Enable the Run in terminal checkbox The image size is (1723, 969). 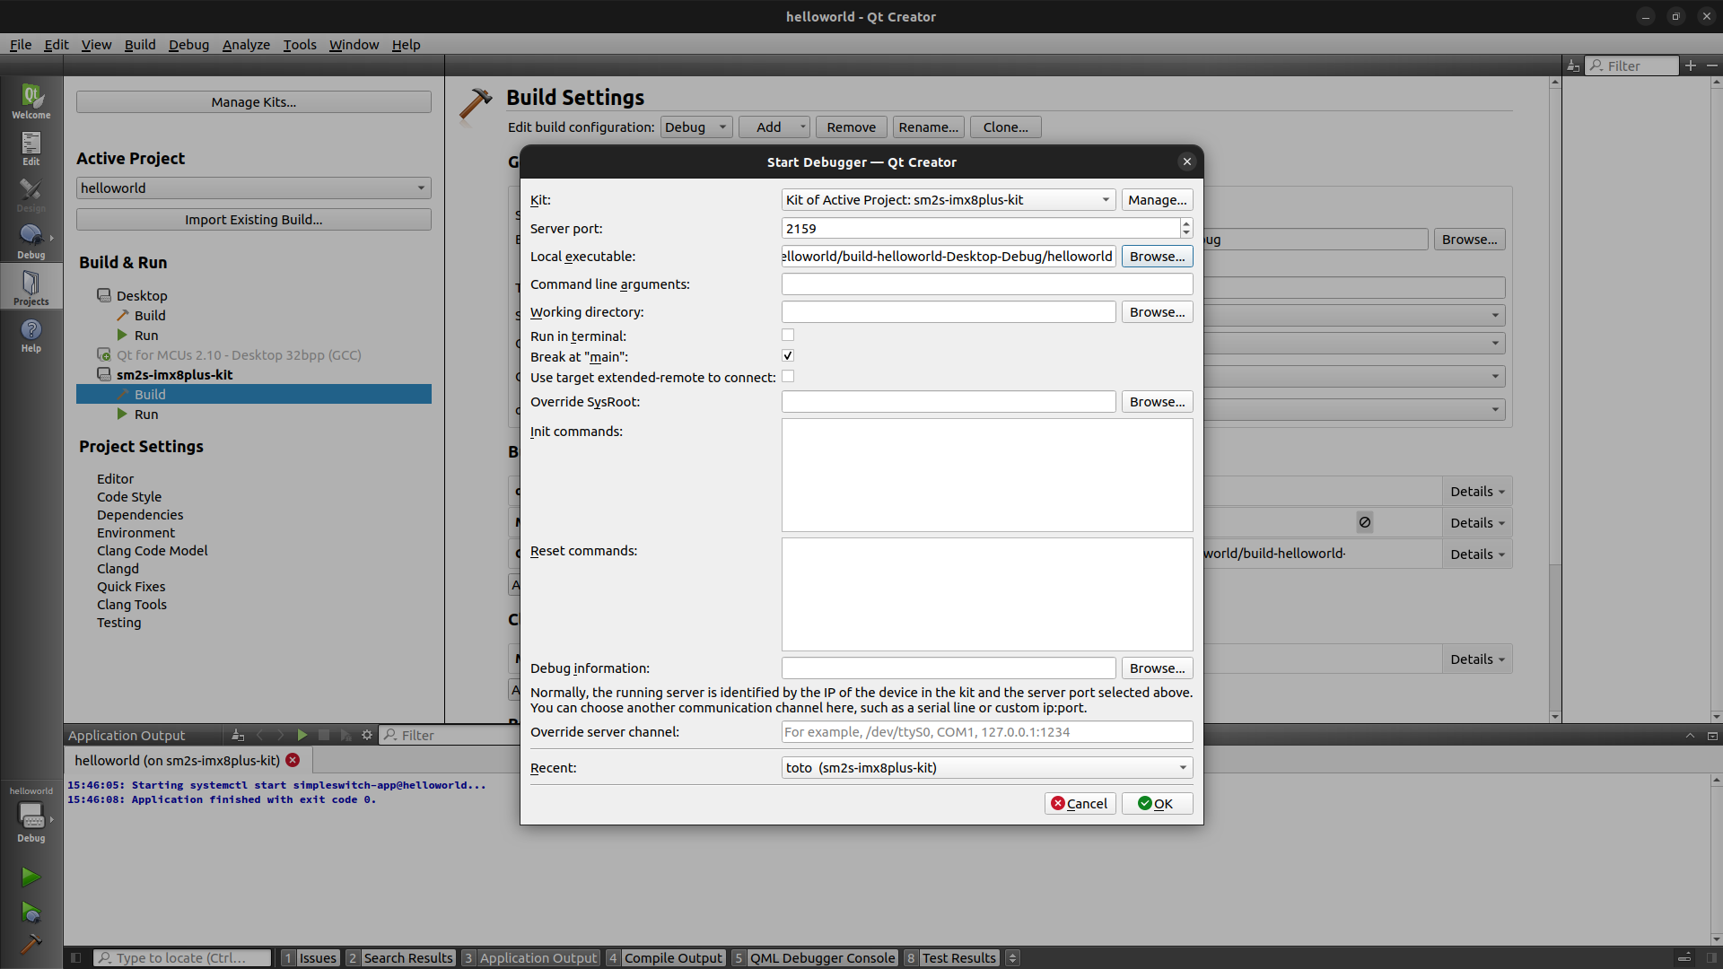(x=788, y=336)
